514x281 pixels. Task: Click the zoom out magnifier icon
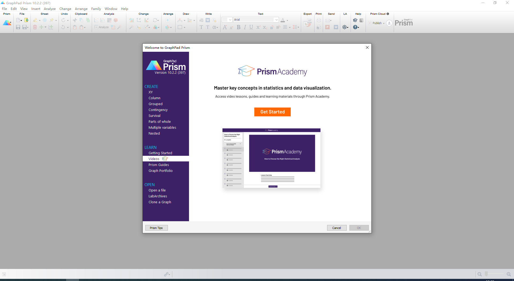pos(479,274)
